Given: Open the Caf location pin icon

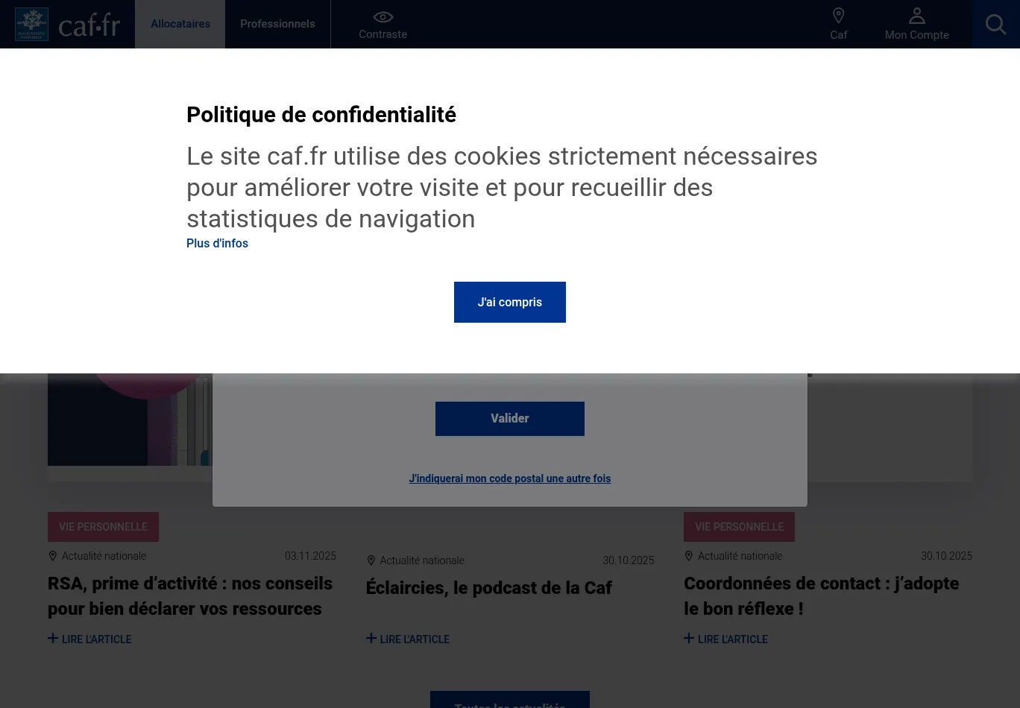Looking at the screenshot, I should click(x=838, y=16).
